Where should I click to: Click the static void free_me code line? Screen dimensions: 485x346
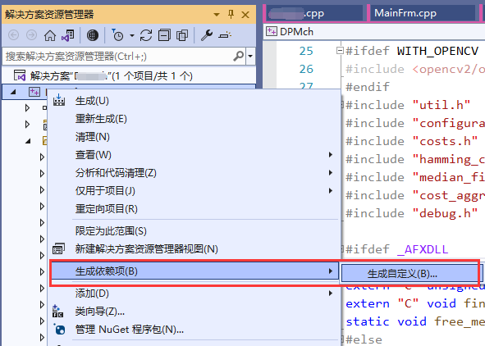[415, 321]
